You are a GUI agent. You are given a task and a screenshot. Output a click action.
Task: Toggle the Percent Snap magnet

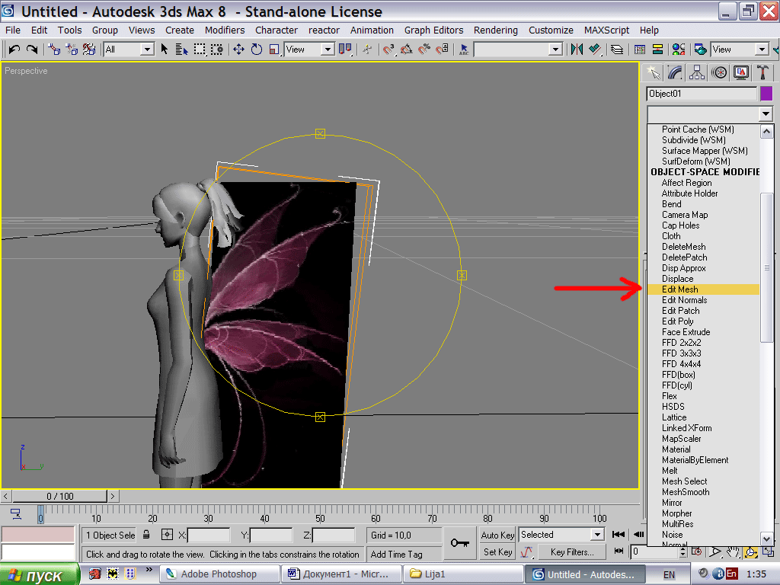coord(424,50)
